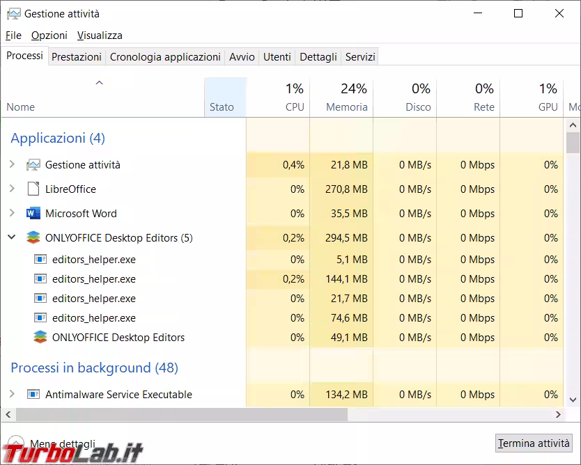Open the Cronologia applicazioni tab
The width and height of the screenshot is (581, 465).
click(165, 57)
